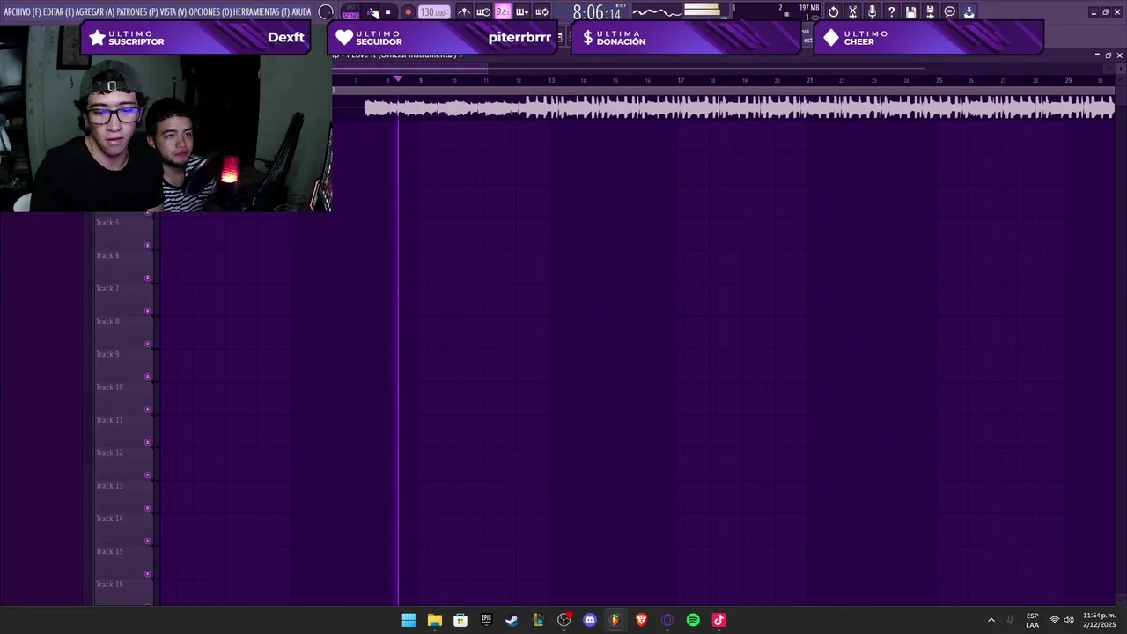Click the Ultimo Cheer banner
Image resolution: width=1127 pixels, height=634 pixels.
pos(929,38)
